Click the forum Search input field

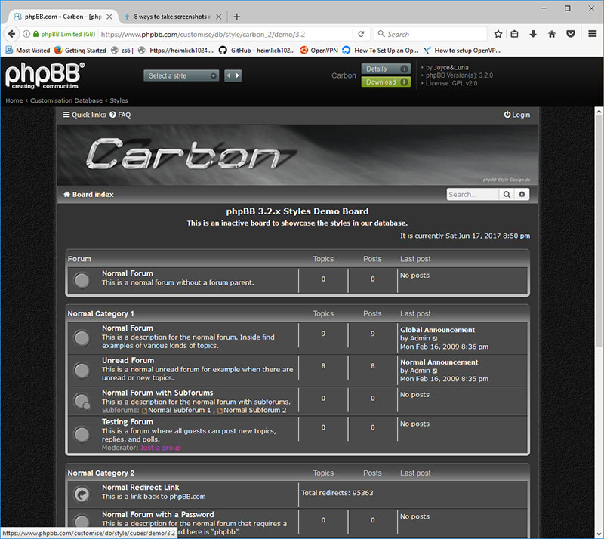click(x=473, y=194)
